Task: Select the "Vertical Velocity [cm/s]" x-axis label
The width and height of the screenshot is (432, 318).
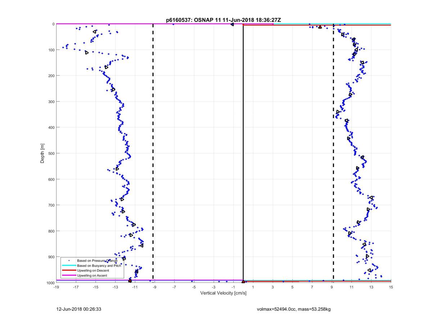Action: [223, 293]
